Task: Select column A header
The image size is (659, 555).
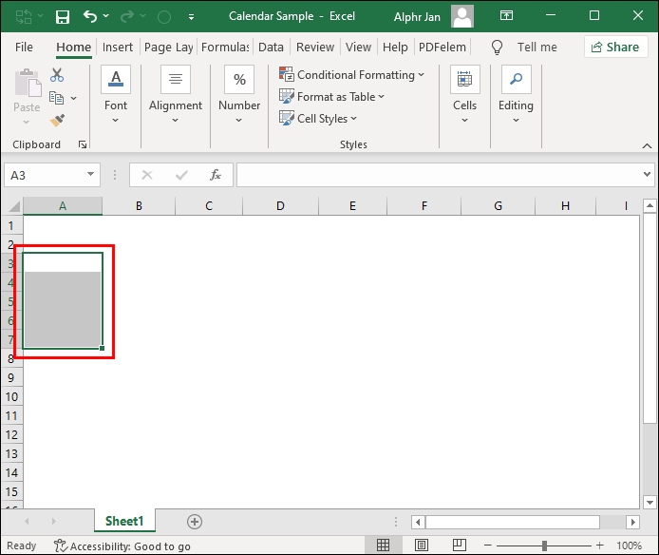Action: click(63, 206)
